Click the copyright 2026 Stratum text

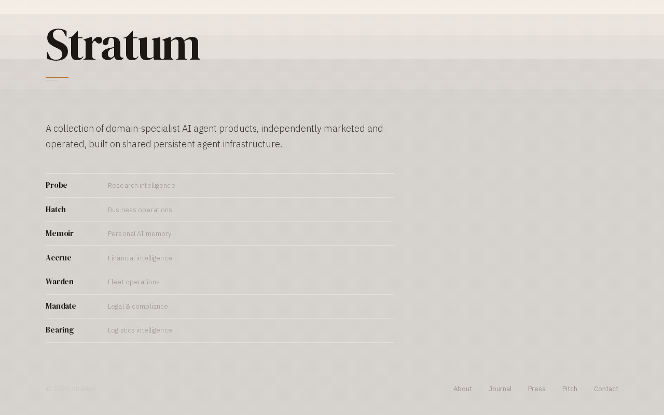tap(71, 388)
